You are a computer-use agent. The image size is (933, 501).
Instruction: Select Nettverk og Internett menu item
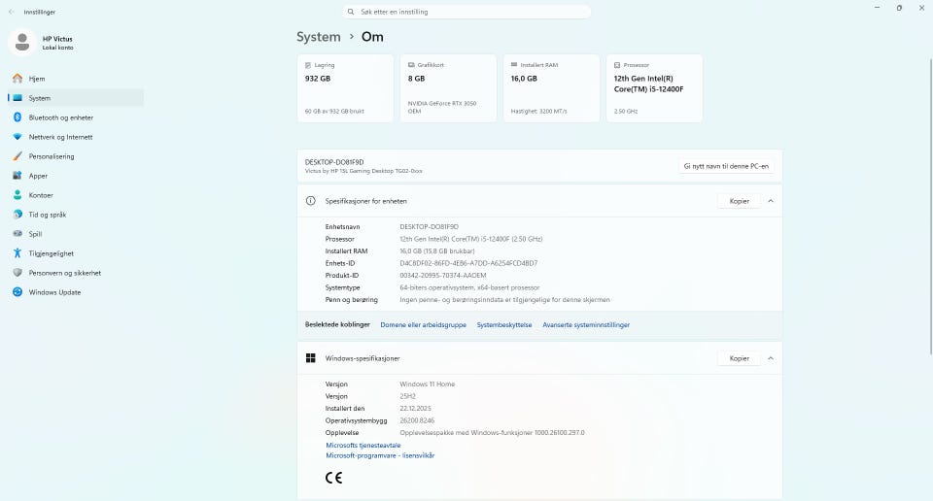(76, 137)
